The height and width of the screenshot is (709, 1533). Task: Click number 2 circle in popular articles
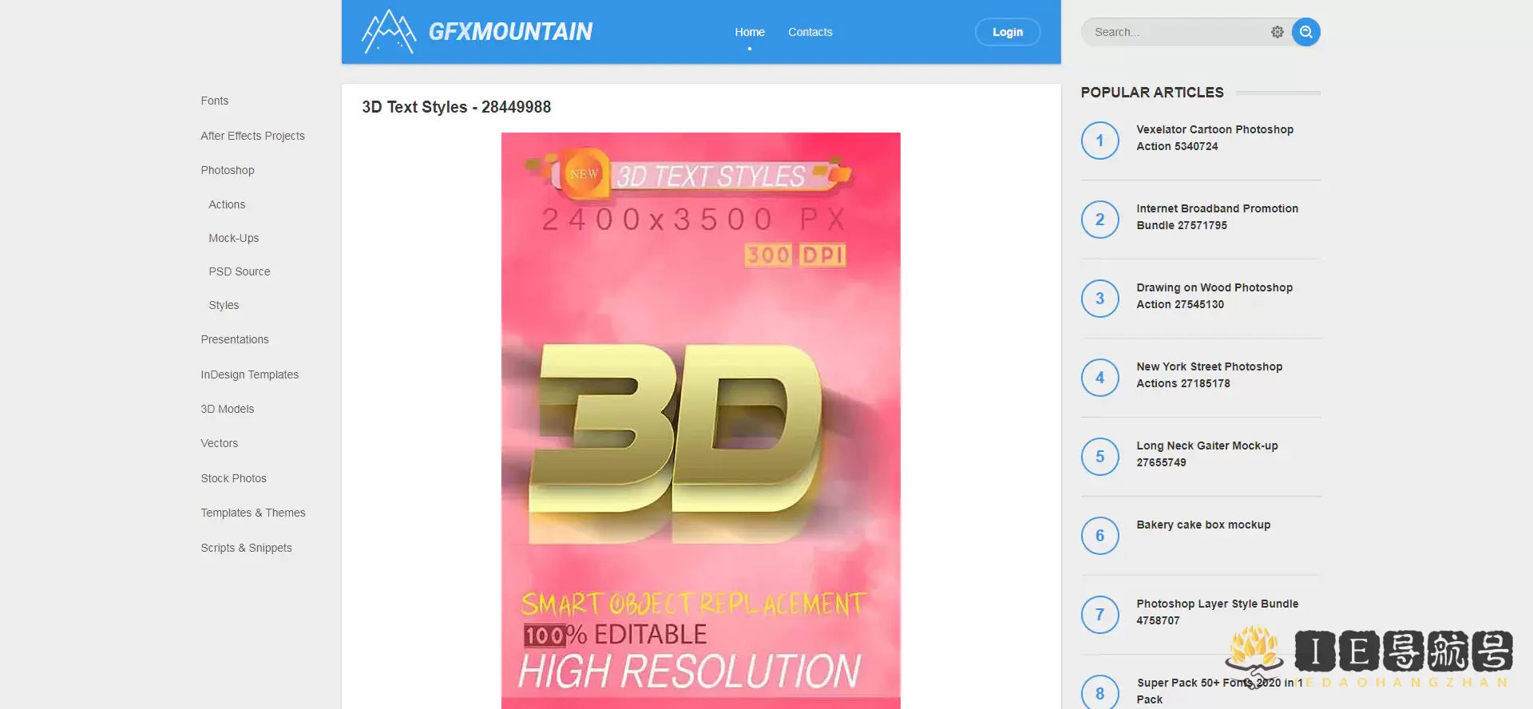tap(1100, 220)
